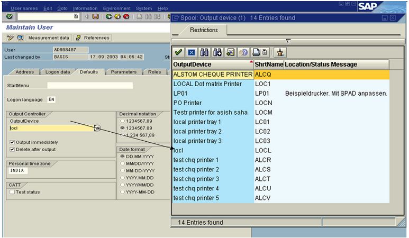Select decimal notation 1234567,89
The height and width of the screenshot is (238, 409).
122,121
